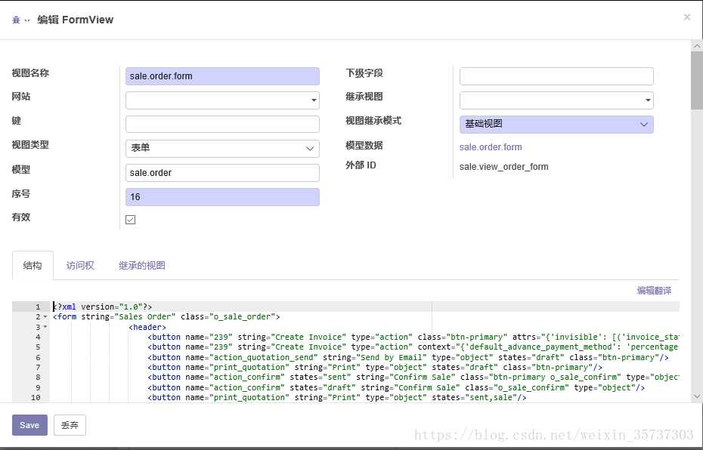Open the sale.order.form model data link
703x450 pixels.
click(x=491, y=147)
